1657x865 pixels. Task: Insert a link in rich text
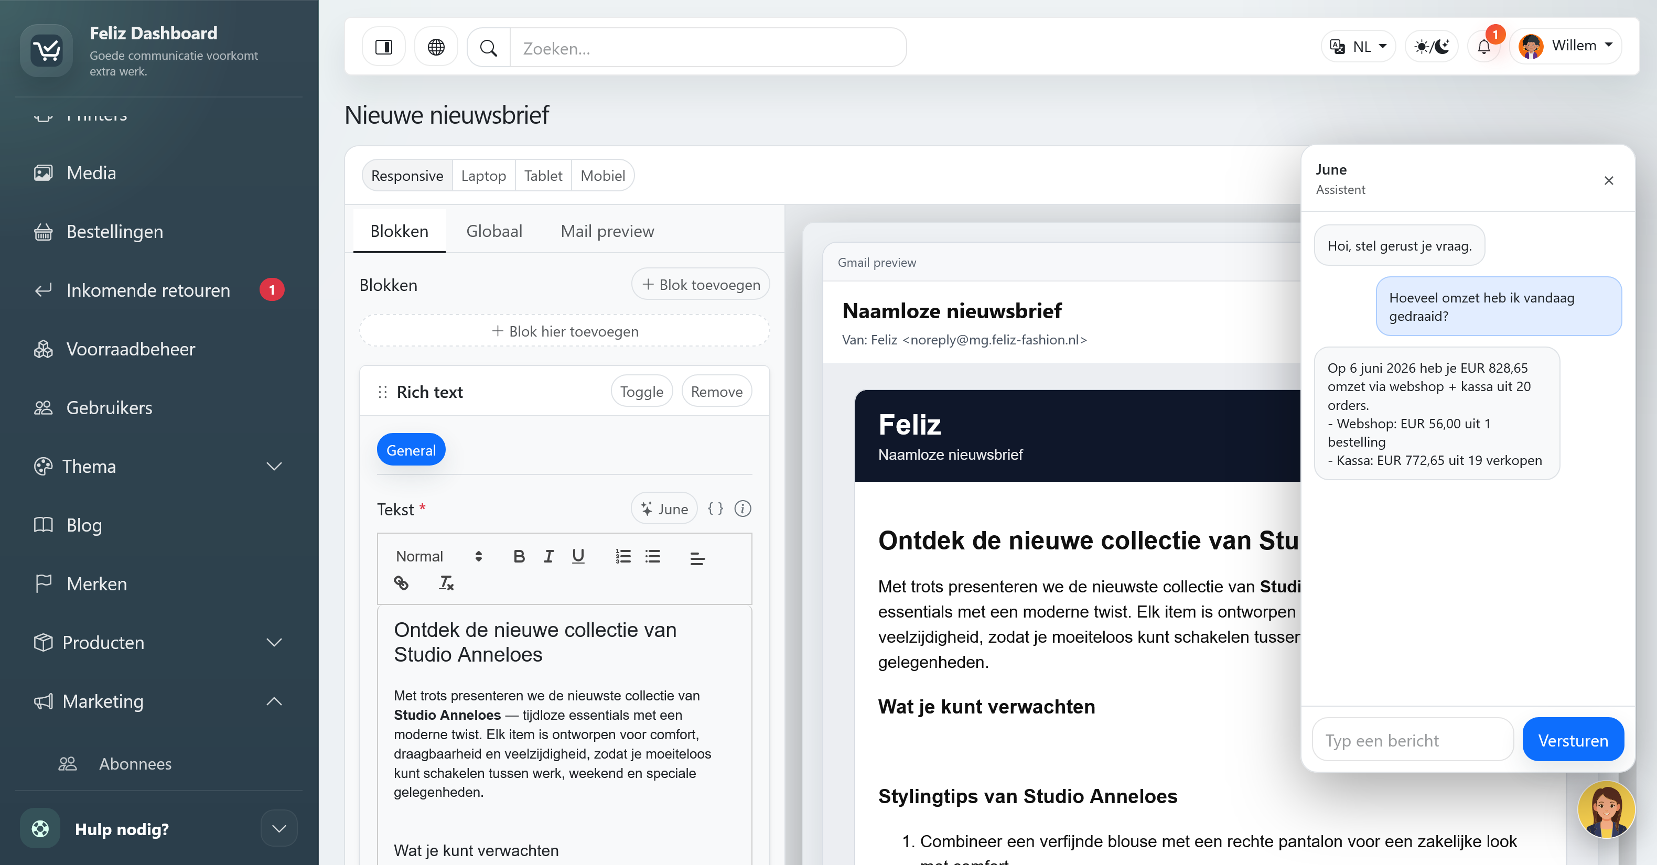[x=401, y=583]
